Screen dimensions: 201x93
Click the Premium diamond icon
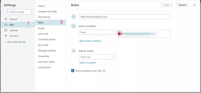pyautogui.click(x=6, y=36)
